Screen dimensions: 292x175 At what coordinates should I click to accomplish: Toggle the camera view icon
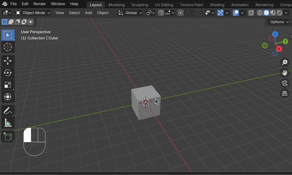coord(285,83)
